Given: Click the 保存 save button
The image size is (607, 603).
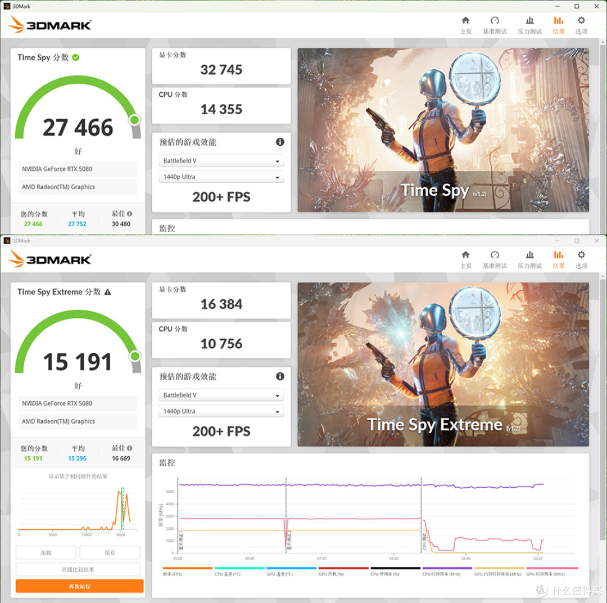Looking at the screenshot, I should (110, 552).
